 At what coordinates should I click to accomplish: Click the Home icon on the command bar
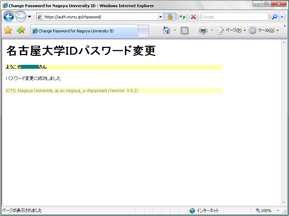166,31
